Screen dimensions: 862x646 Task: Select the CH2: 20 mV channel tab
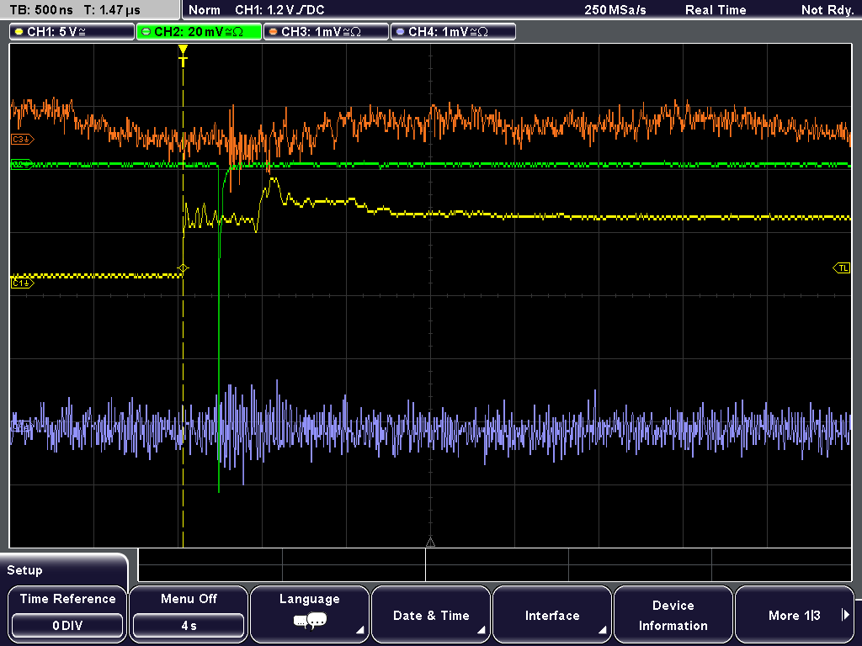(199, 32)
